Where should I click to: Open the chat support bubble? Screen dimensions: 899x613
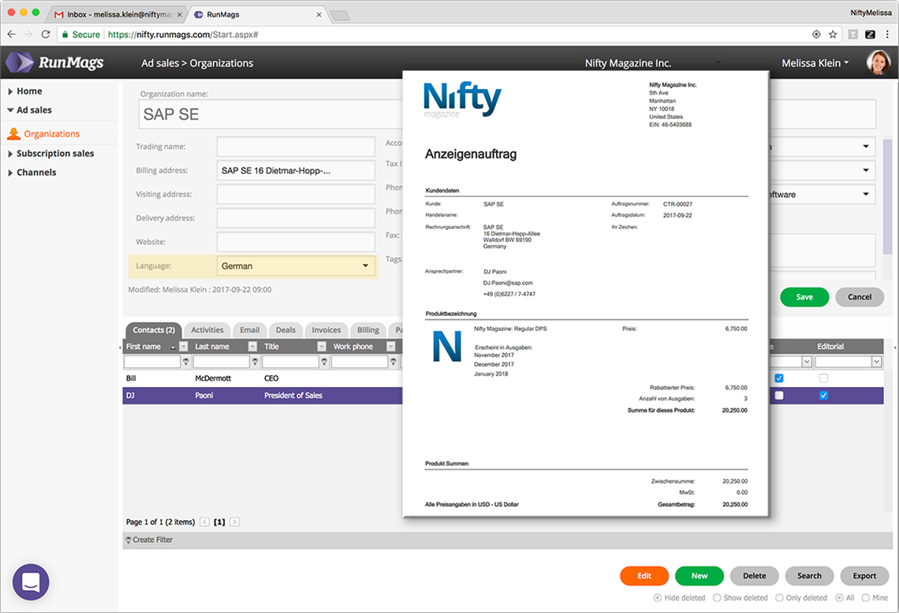tap(31, 582)
